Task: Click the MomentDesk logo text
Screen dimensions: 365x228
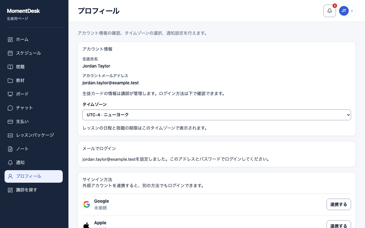Action: click(23, 11)
